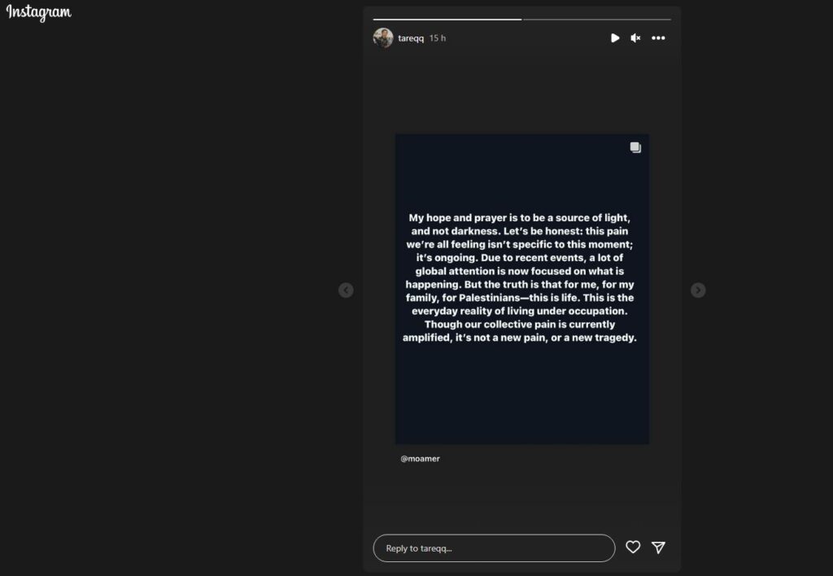Click the Instagram logo

pos(38,11)
